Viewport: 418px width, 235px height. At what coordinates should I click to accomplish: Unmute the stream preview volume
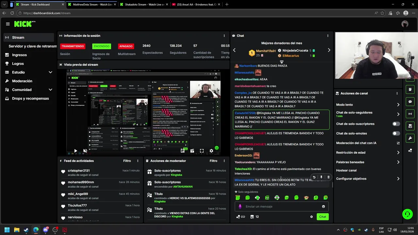(85, 151)
